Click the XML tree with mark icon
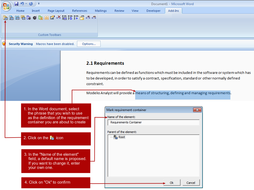254x190 pixels. (64, 17)
